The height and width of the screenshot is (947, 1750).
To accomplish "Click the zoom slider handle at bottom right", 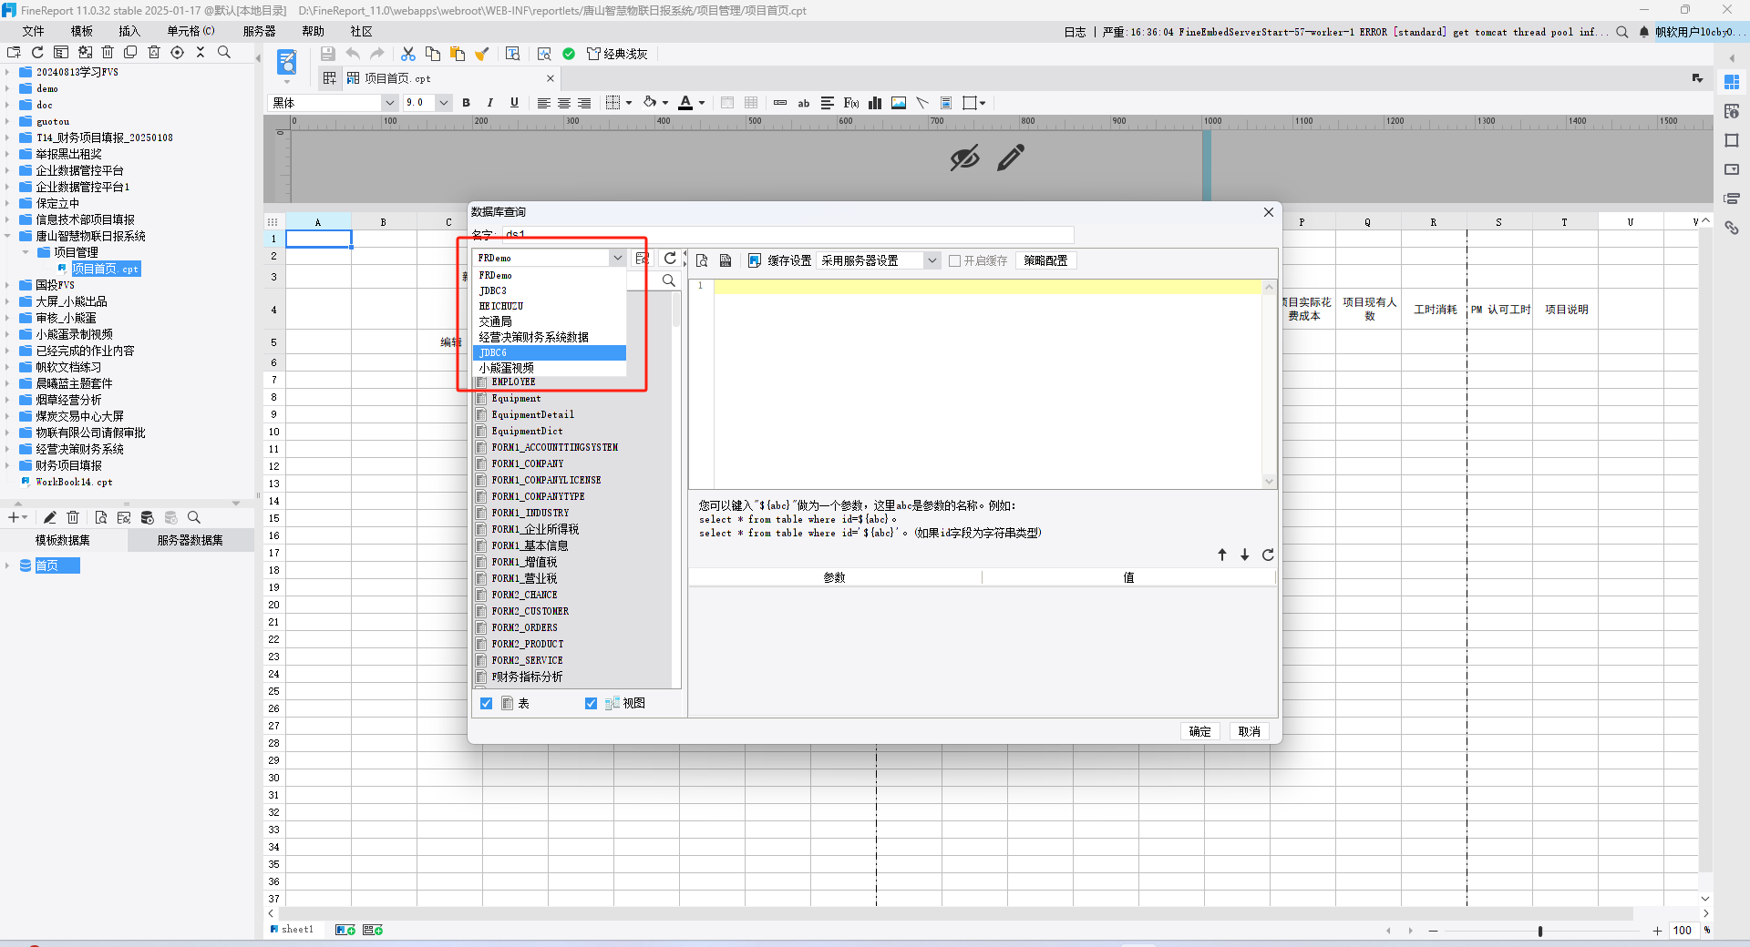I will click(x=1540, y=931).
